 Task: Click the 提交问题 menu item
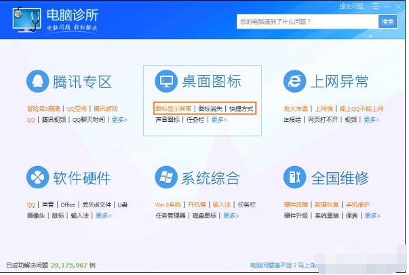350,6
